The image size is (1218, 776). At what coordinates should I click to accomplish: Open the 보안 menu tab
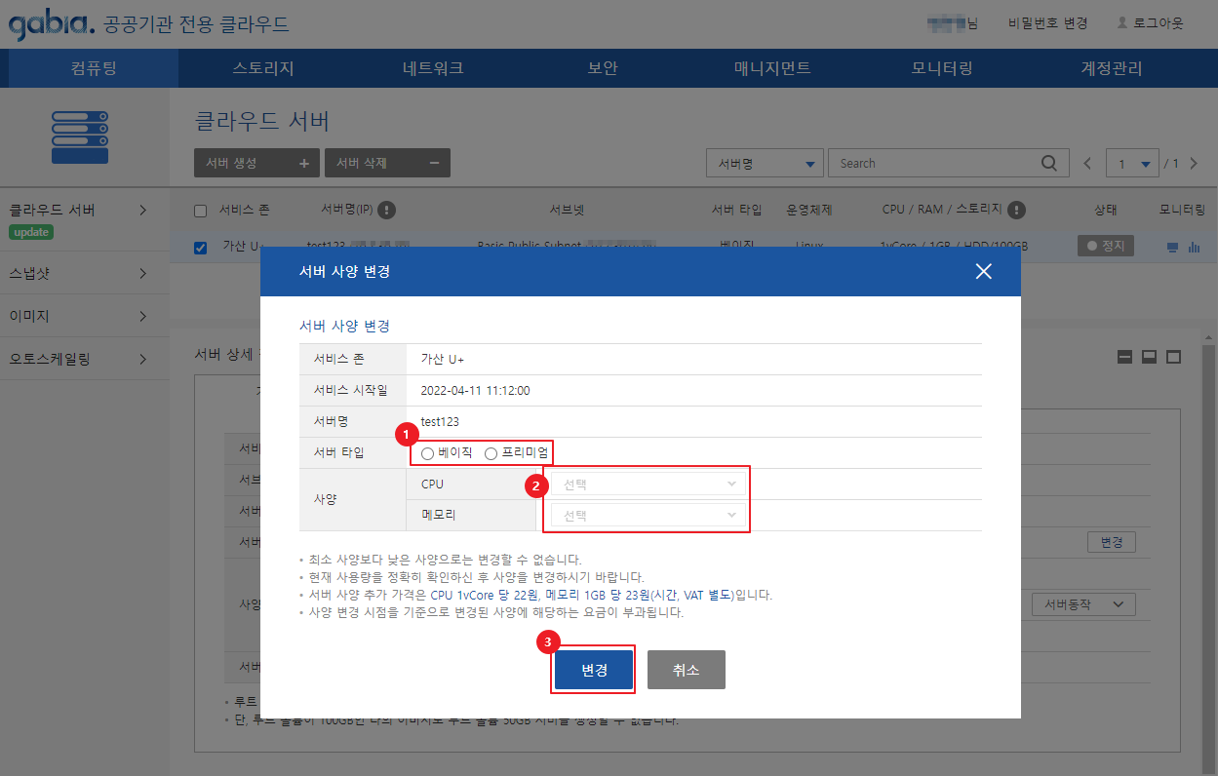point(603,68)
